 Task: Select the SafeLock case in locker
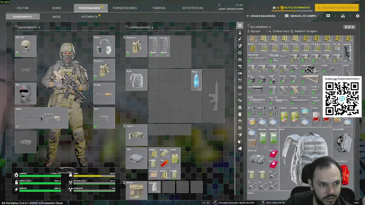pyautogui.click(x=258, y=159)
